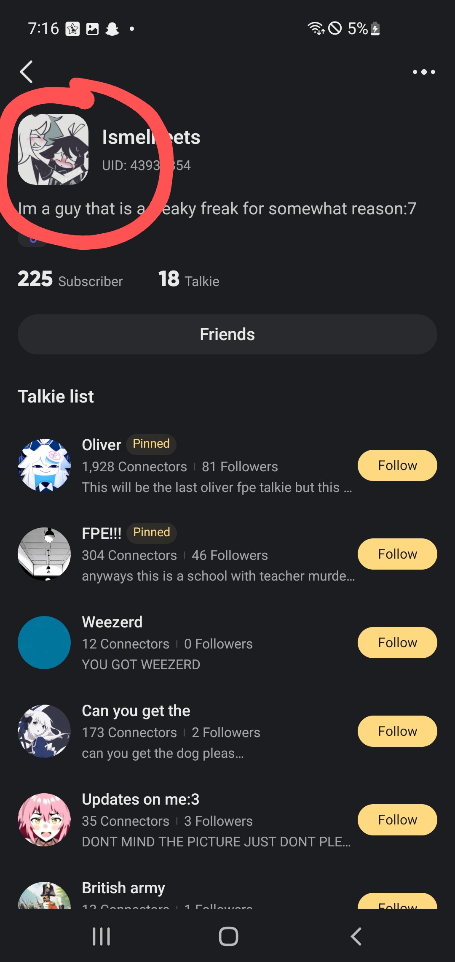This screenshot has height=962, width=455.
Task: Open the British army talkie title
Action: pos(123,888)
